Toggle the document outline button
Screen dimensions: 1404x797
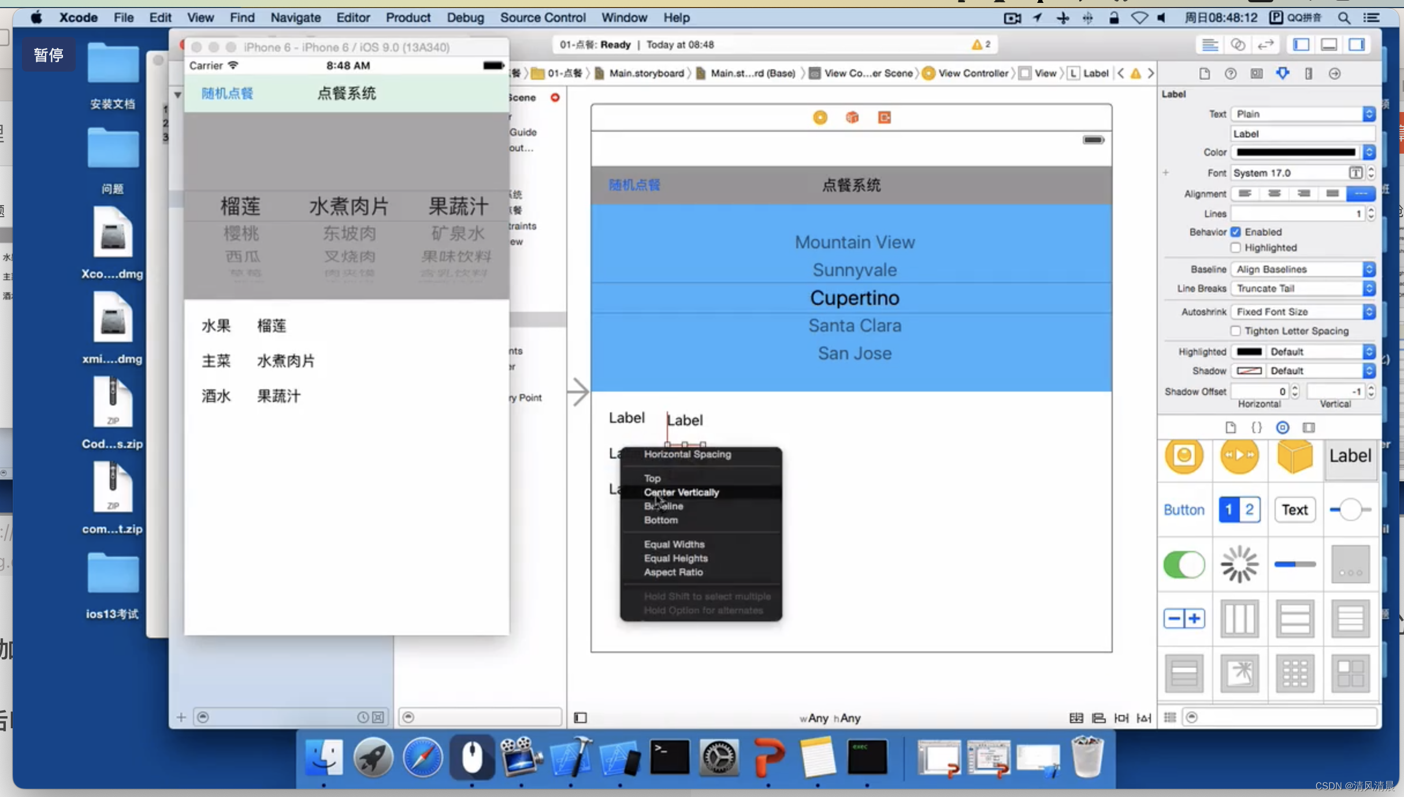(x=581, y=717)
